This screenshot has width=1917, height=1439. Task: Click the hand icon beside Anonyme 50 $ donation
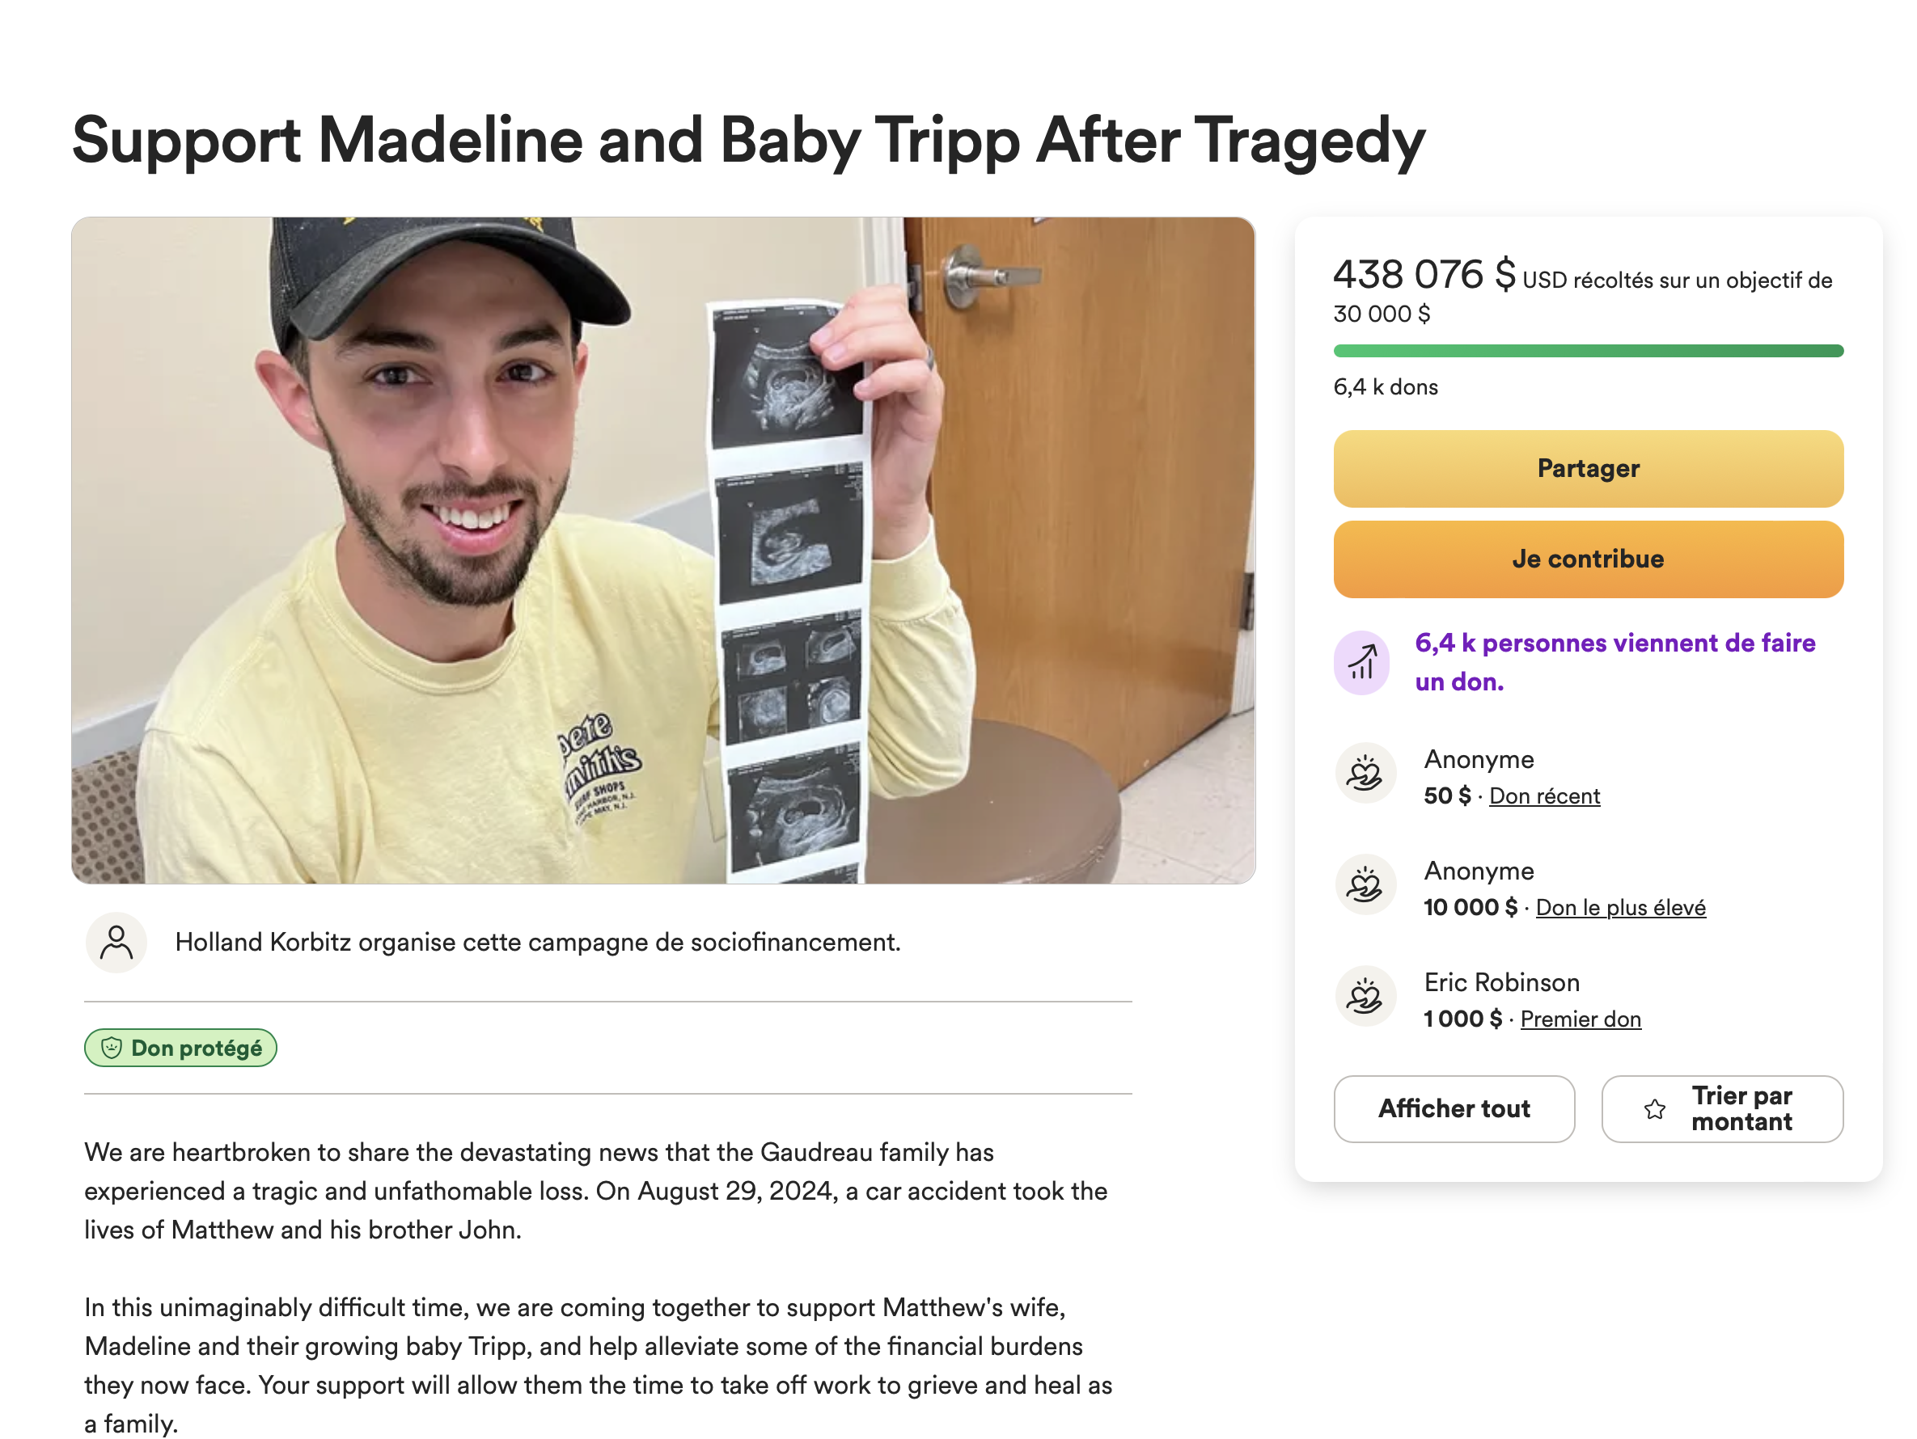click(x=1366, y=774)
